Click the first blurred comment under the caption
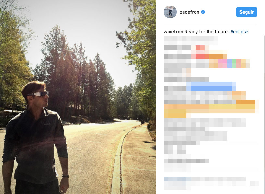This screenshot has width=265, height=194. [191, 40]
